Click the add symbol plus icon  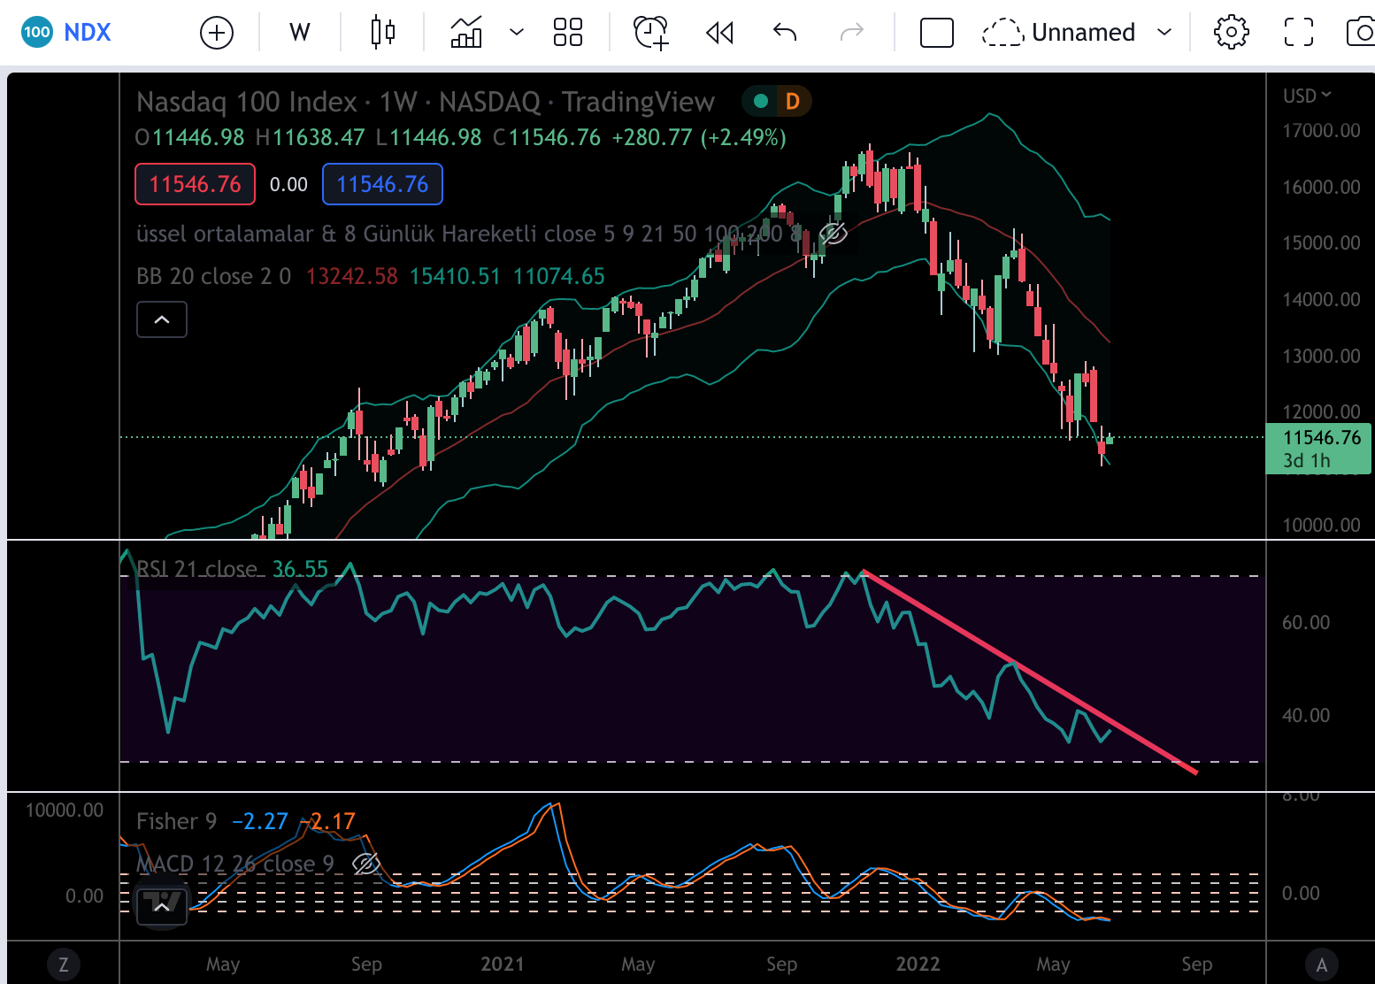[x=217, y=34]
